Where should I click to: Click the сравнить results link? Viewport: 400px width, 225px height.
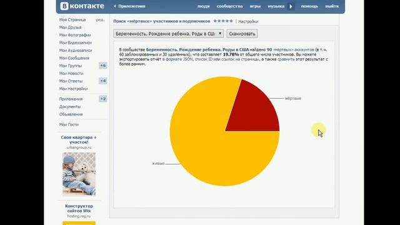[x=286, y=59]
